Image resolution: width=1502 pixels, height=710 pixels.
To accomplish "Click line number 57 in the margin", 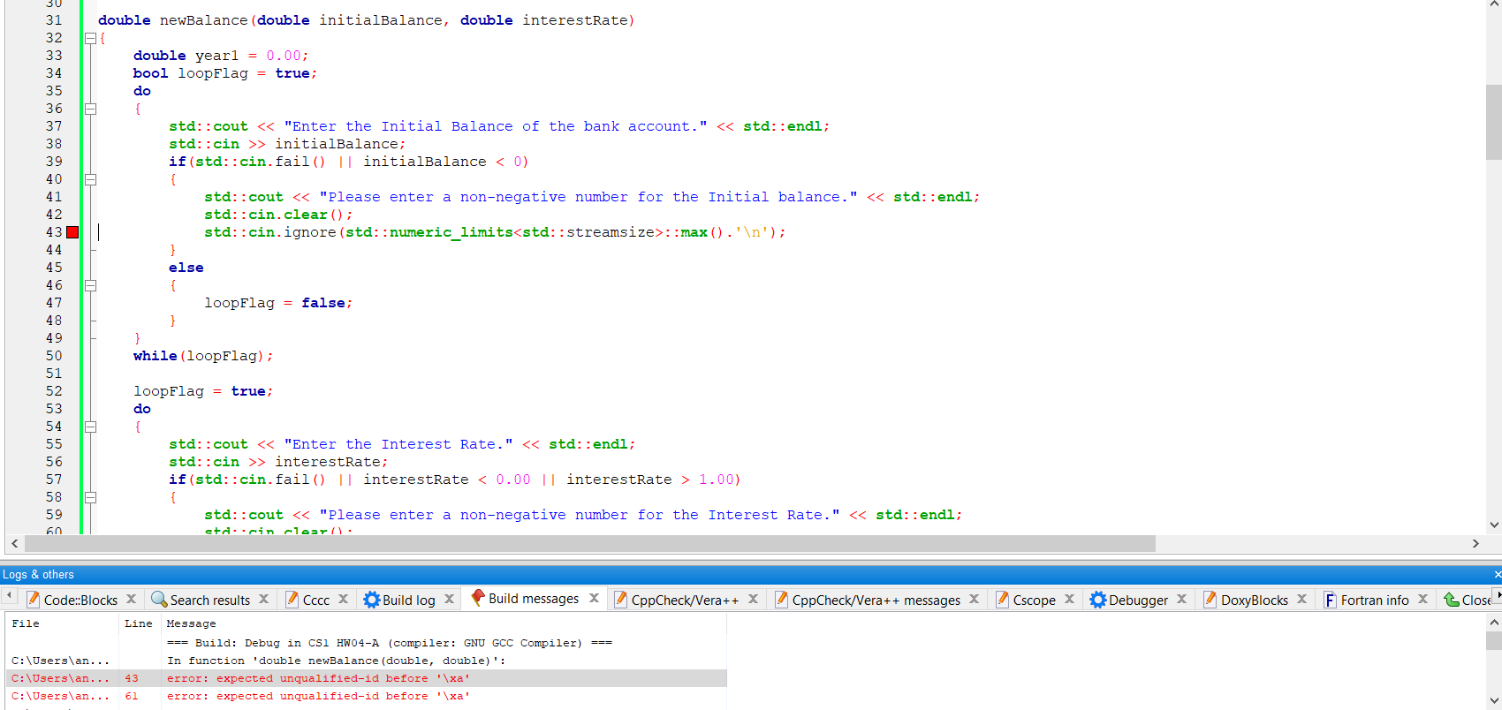I will 54,480.
